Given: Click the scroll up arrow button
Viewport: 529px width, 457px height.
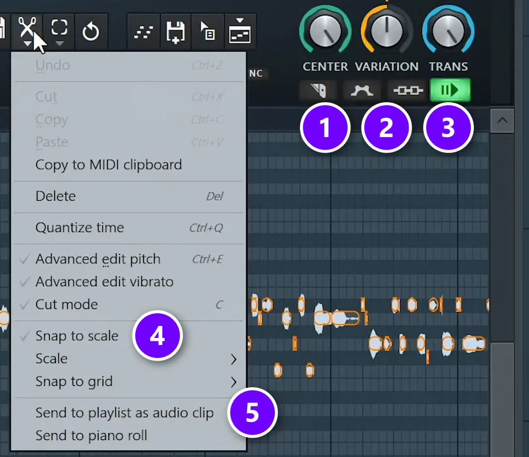Looking at the screenshot, I should pos(502,120).
